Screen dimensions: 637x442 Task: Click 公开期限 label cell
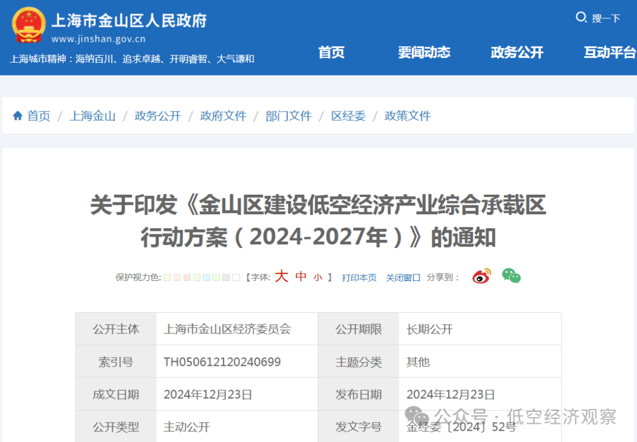click(359, 329)
